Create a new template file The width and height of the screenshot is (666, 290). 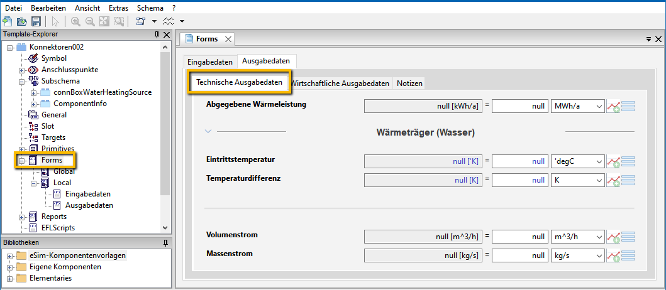point(7,21)
